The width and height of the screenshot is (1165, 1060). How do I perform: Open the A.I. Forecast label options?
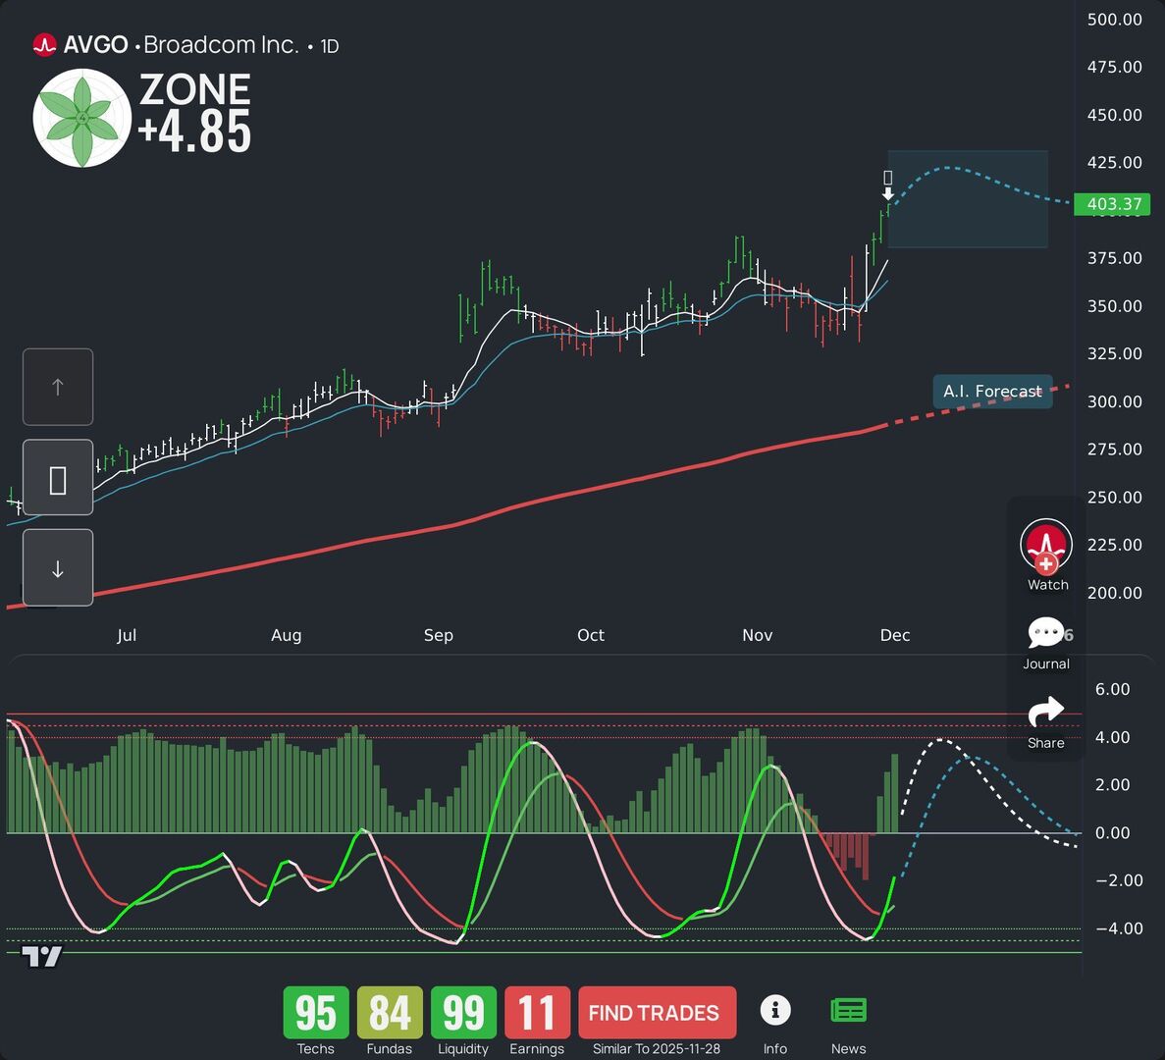(x=991, y=392)
